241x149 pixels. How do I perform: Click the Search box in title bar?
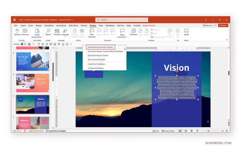pos(122,20)
